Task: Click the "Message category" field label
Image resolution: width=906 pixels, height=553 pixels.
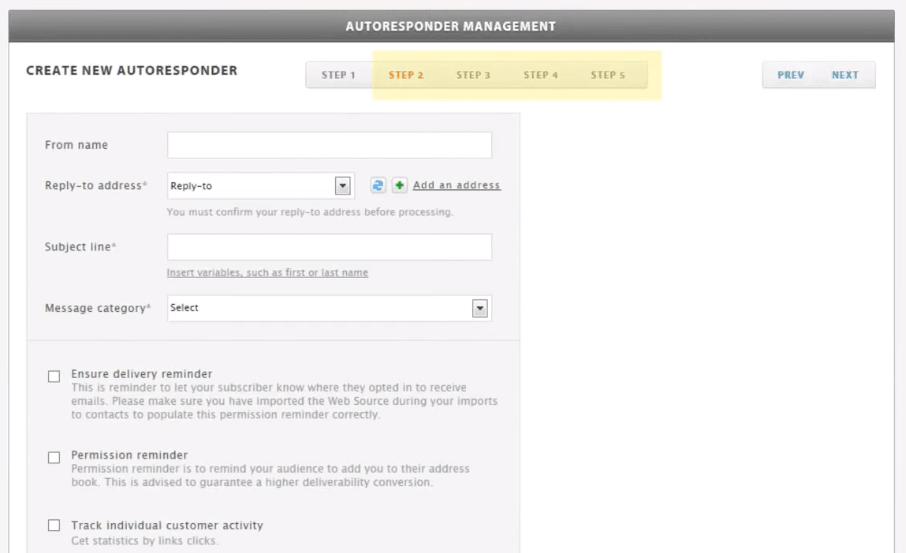Action: (98, 308)
